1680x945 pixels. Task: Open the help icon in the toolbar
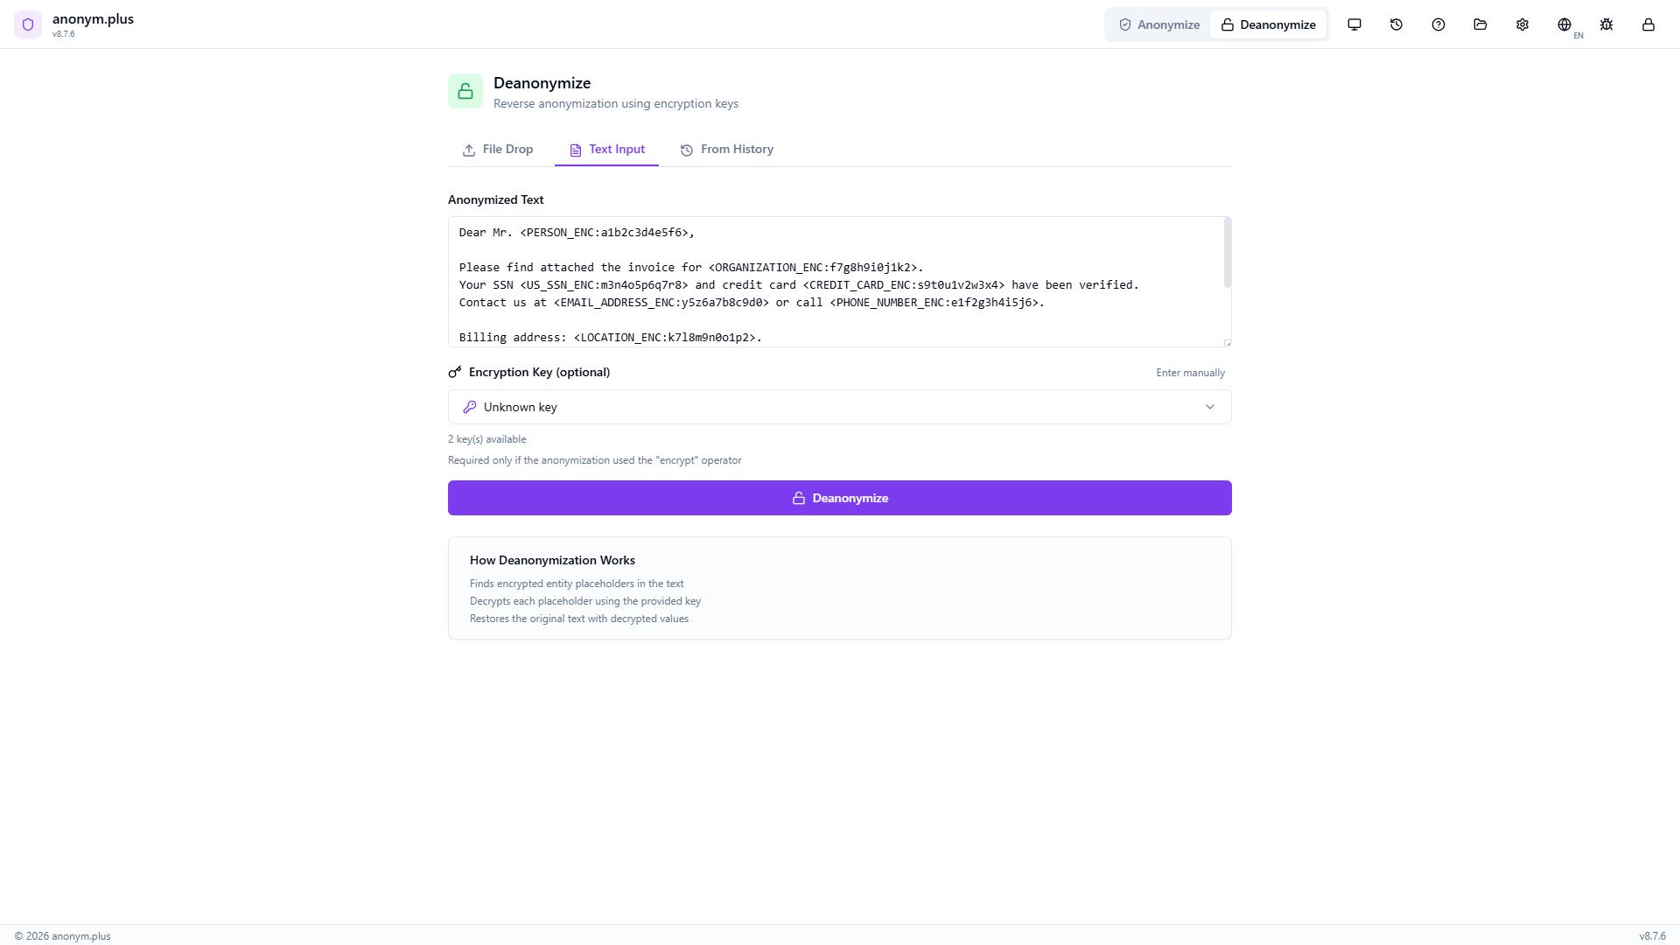pos(1438,24)
